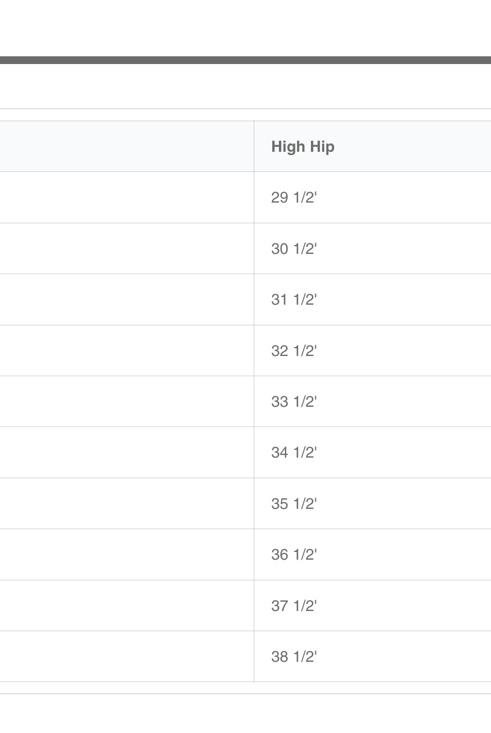
Task: Select the 31 1/2' table cell
Action: coord(294,300)
